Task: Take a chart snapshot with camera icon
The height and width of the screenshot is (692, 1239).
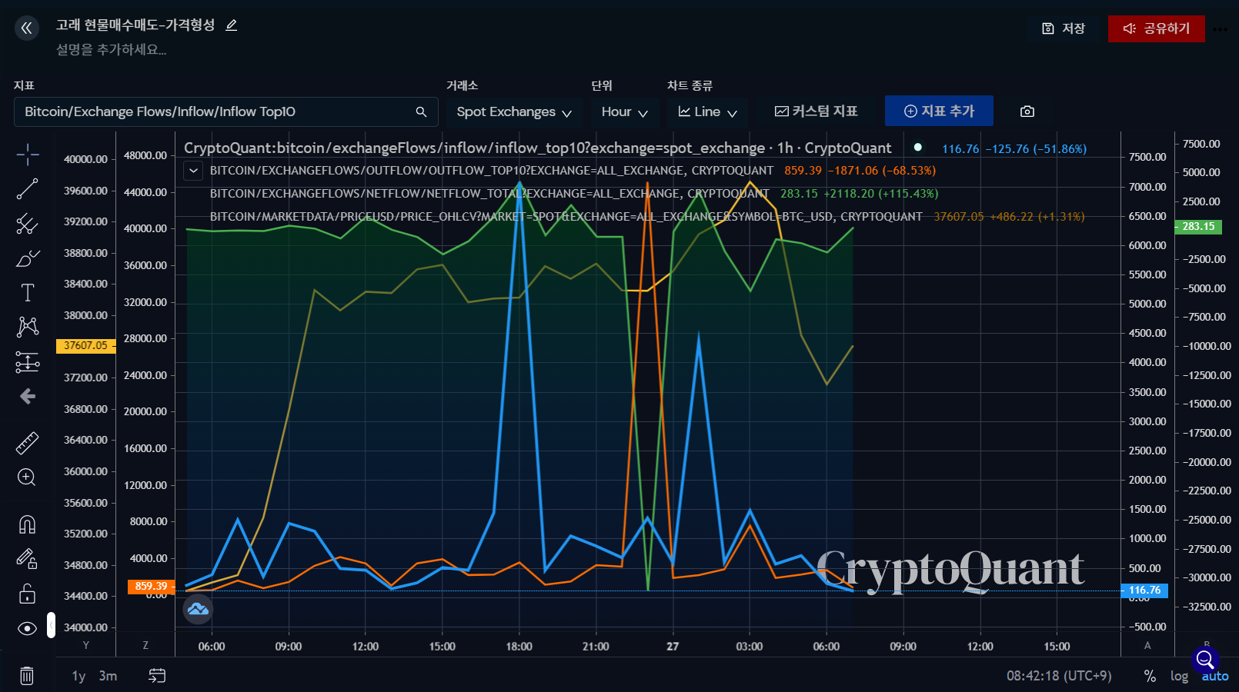Action: [1027, 111]
